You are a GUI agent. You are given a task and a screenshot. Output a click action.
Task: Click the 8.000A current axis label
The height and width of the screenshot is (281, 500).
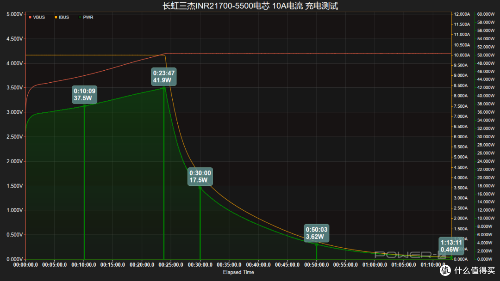pos(461,96)
